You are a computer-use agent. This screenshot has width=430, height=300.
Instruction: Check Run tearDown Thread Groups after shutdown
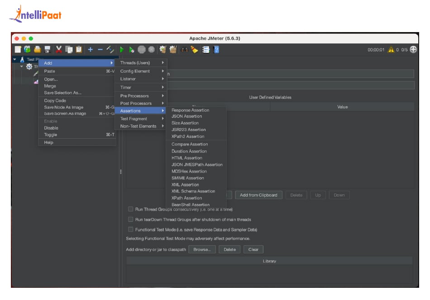pyautogui.click(x=130, y=220)
